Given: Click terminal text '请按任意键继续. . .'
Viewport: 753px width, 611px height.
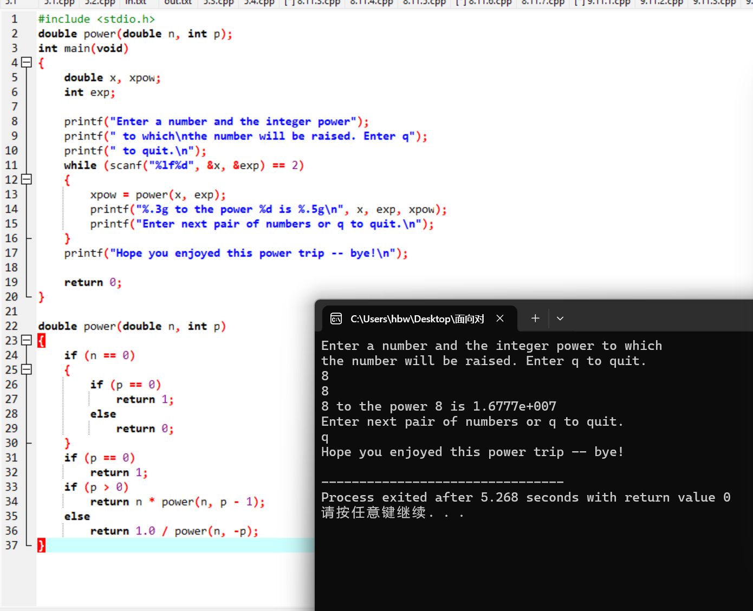Looking at the screenshot, I should point(392,512).
